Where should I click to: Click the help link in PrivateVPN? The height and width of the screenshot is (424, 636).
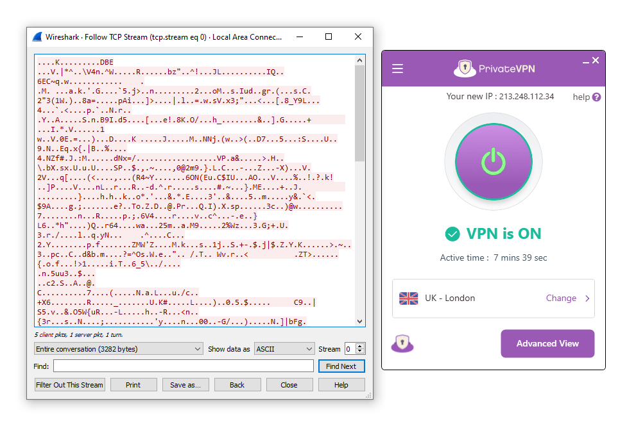point(581,97)
